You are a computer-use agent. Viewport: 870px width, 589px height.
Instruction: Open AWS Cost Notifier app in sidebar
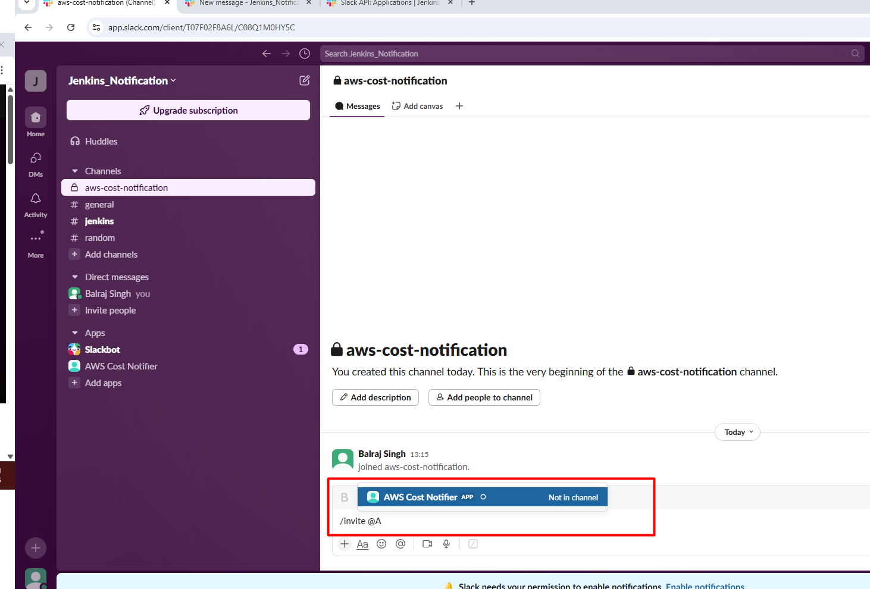click(188, 366)
